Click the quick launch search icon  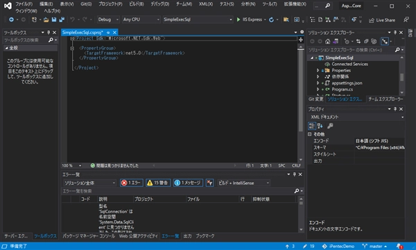[328, 6]
